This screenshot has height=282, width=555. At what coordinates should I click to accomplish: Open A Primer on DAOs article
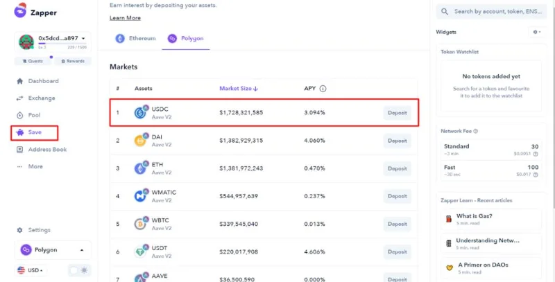pos(491,268)
